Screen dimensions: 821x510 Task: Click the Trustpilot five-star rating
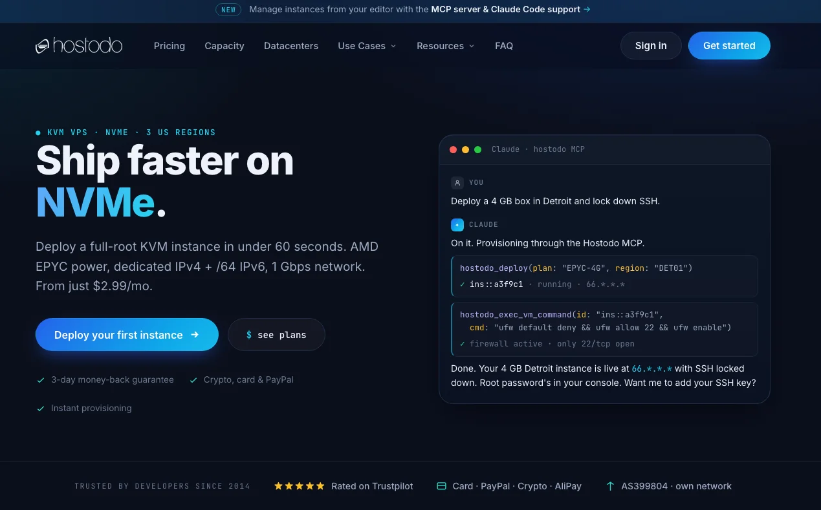point(299,486)
